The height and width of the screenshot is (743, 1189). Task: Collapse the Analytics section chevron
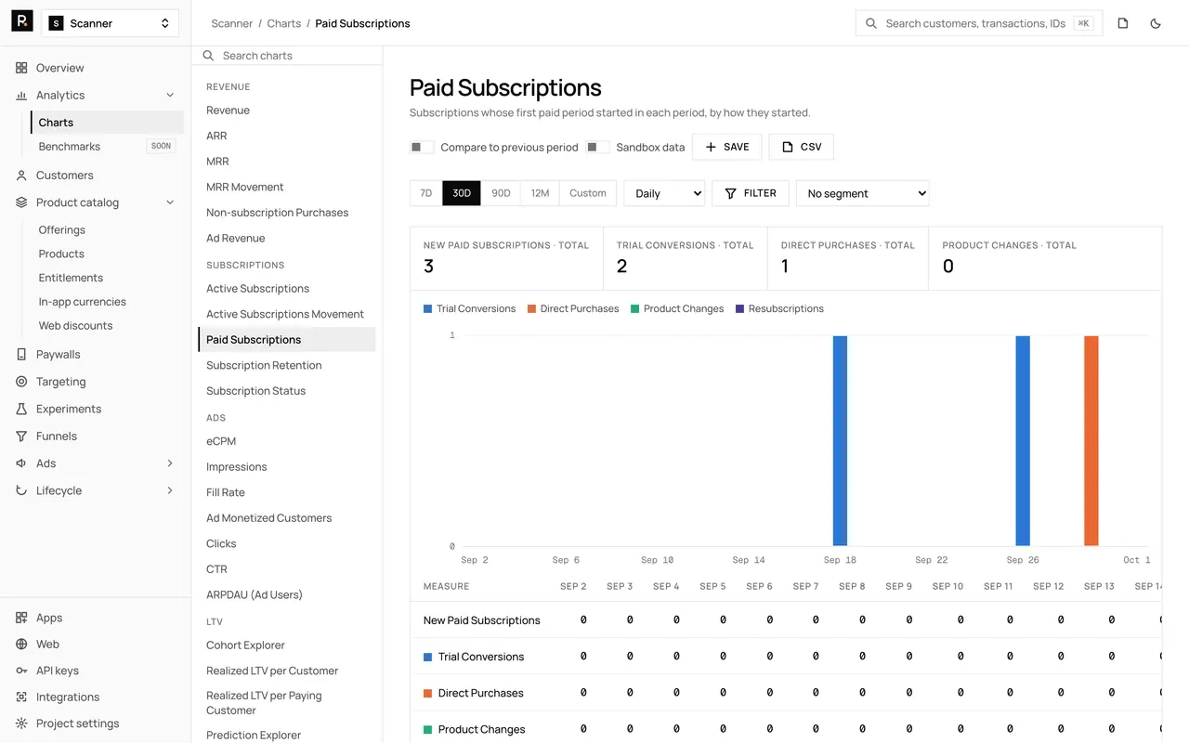[170, 96]
